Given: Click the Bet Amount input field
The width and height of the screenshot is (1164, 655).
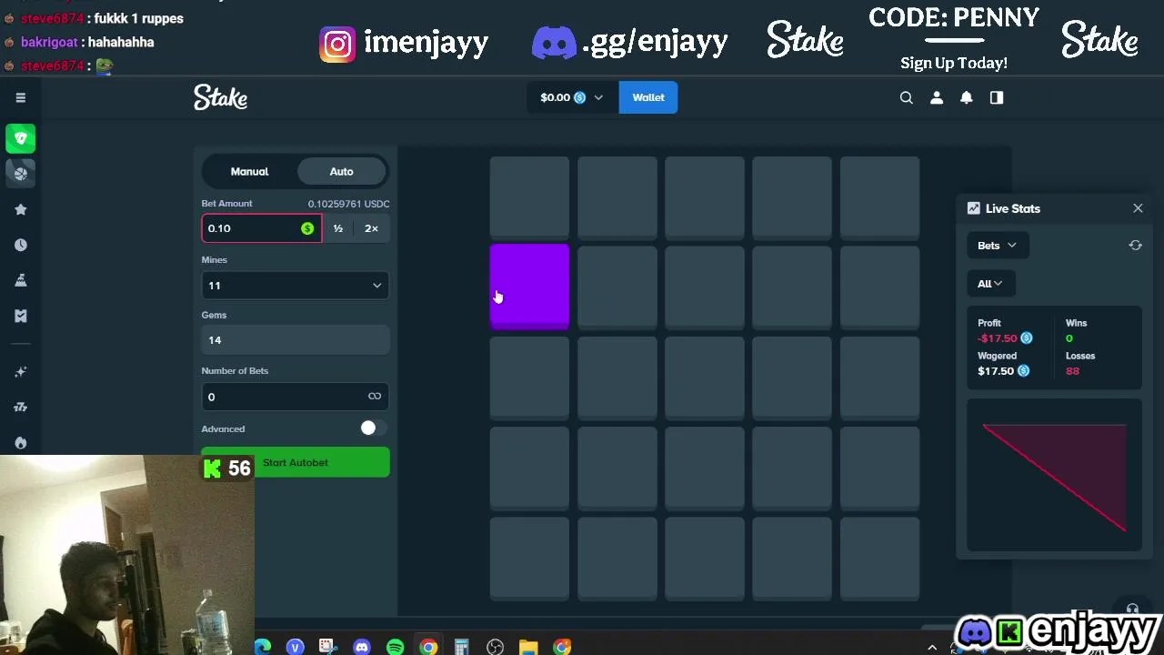Looking at the screenshot, I should [262, 228].
